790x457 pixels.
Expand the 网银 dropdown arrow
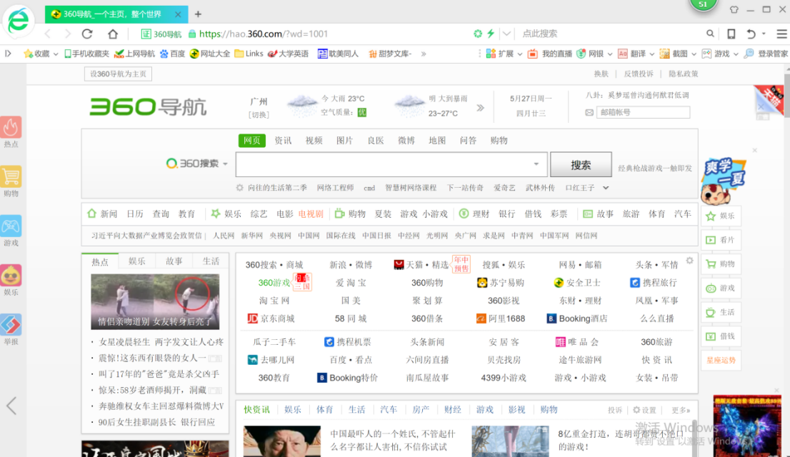609,54
